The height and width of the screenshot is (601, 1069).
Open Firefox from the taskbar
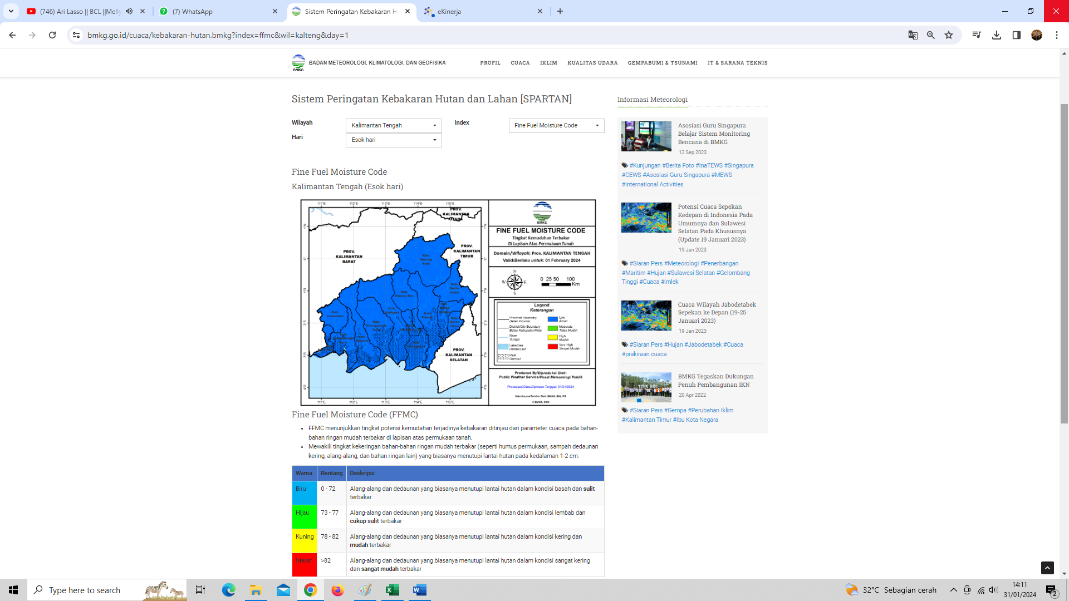point(337,590)
